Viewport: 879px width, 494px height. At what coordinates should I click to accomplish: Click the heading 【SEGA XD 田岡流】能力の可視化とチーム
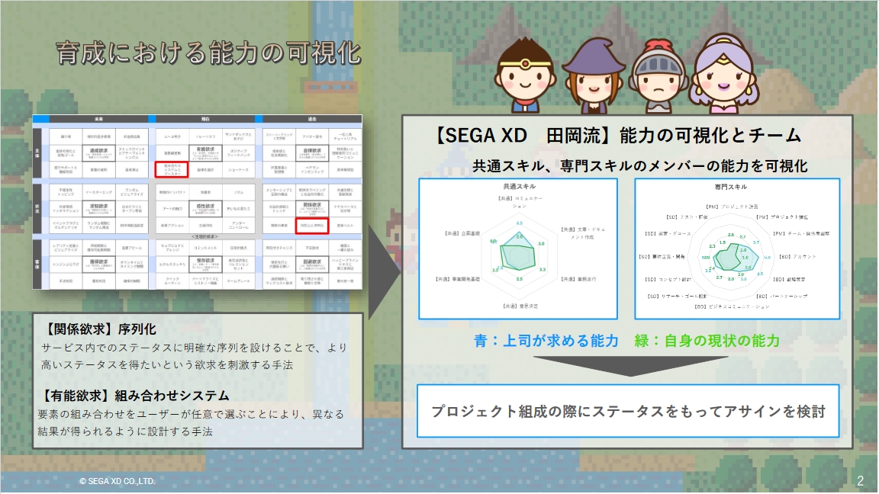[617, 136]
